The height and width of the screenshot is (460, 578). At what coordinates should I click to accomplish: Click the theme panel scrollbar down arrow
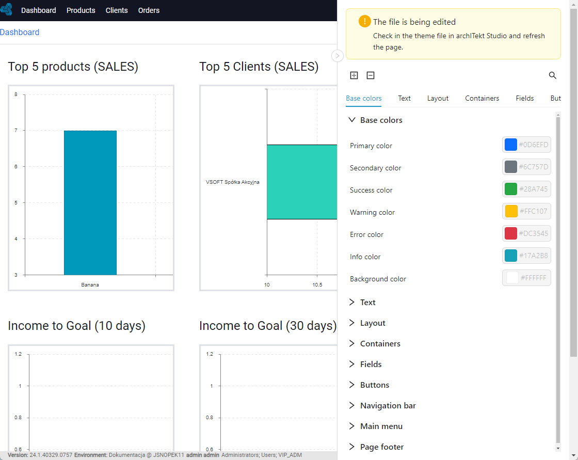pos(558,448)
